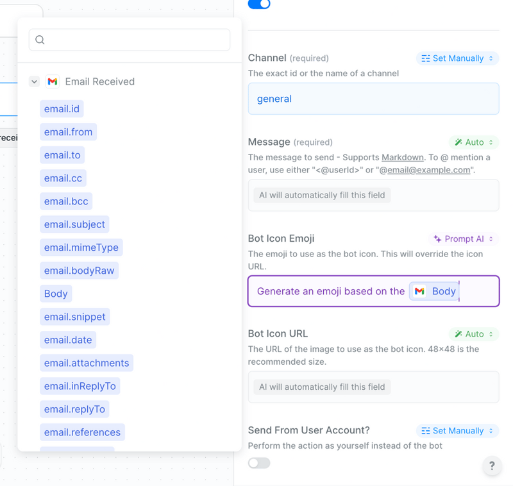Open the Prompt AI dropdown for Bot Icon Emoji
Viewport: 513px width, 486px height.
coord(464,239)
